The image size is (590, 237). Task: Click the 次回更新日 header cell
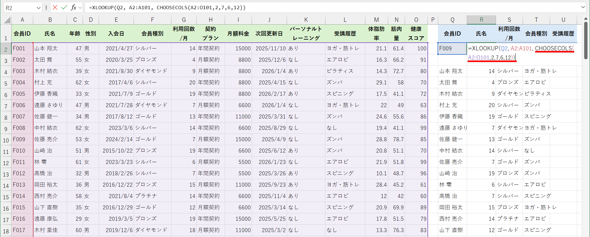[269, 33]
